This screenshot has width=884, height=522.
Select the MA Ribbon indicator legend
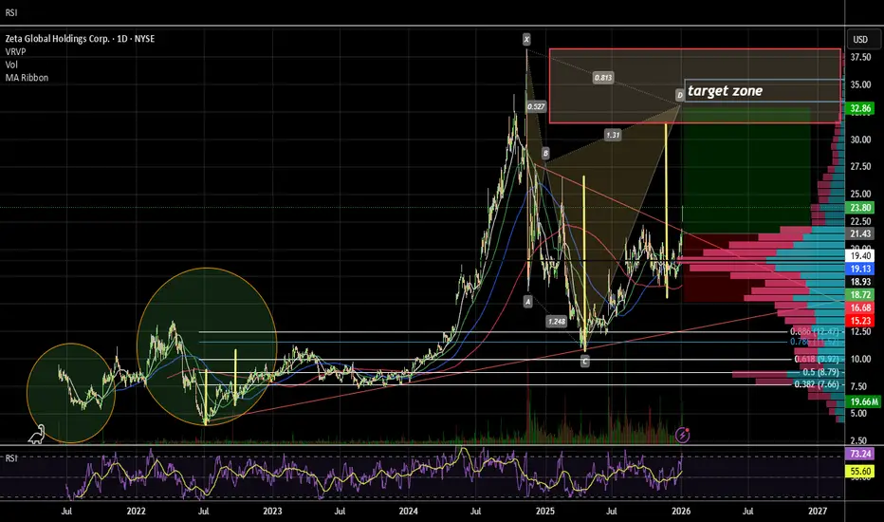tap(28, 77)
